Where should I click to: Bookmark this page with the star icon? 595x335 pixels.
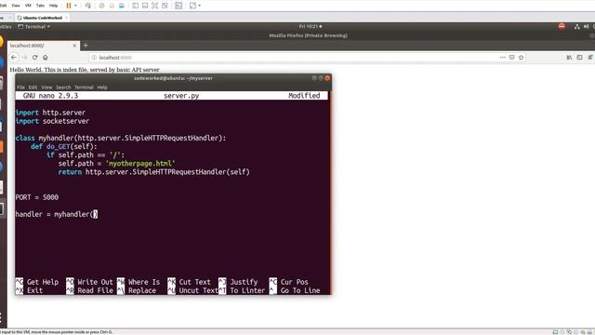pyautogui.click(x=521, y=58)
